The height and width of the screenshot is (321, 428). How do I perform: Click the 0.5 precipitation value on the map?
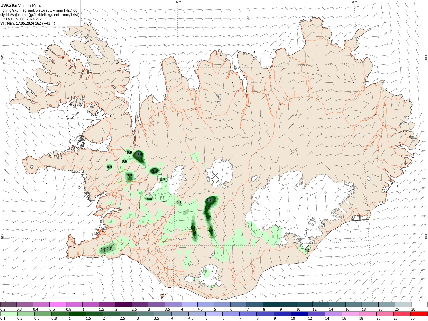[179, 203]
